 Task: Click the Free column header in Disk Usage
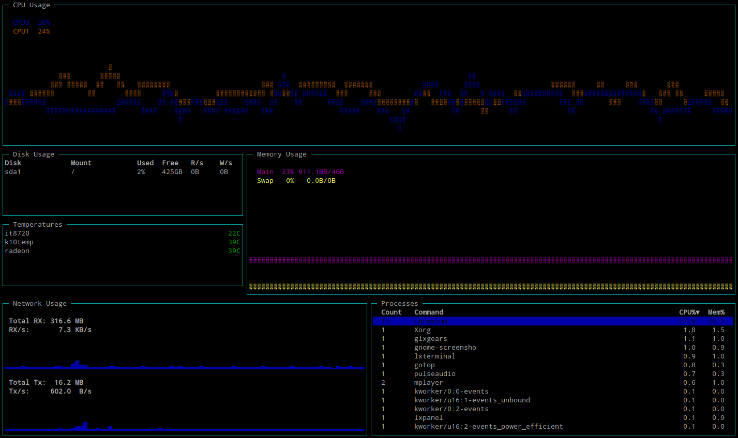(170, 163)
